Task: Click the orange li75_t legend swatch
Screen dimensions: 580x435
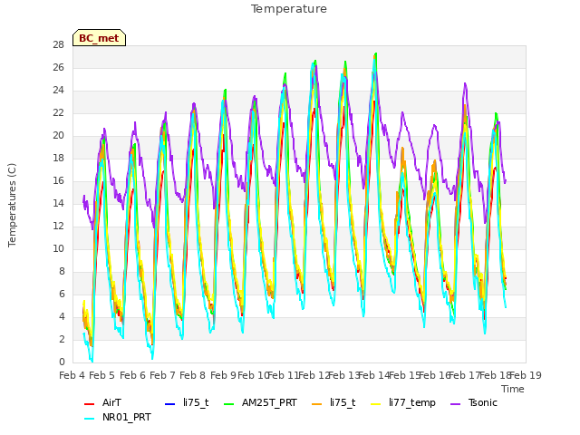Action: [317, 404]
